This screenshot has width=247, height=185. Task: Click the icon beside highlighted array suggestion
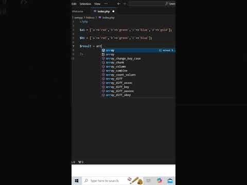pos(103,50)
